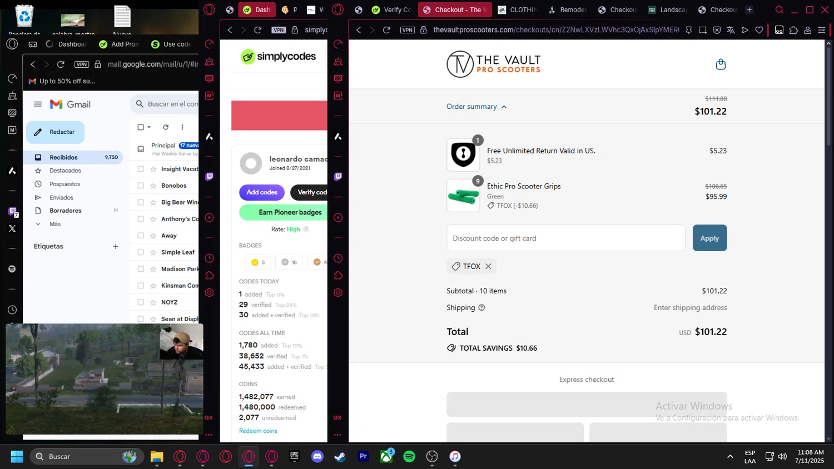The image size is (834, 469).
Task: Toggle VPN in the checkout browser window
Action: (408, 30)
